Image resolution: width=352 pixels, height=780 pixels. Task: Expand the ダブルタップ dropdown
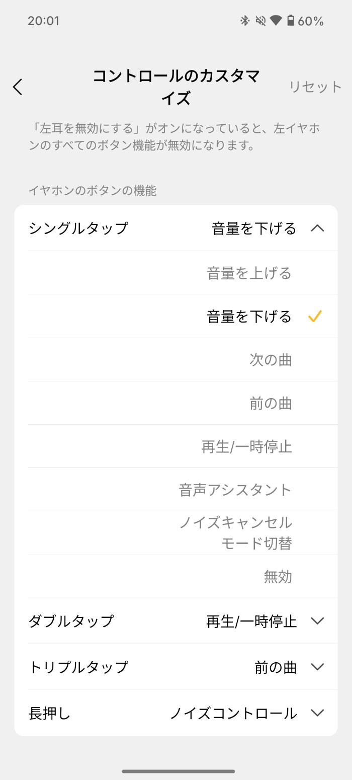click(x=317, y=621)
